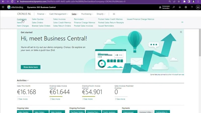Open the Ongoing Sales Orders tile
201x113 pixels.
point(41,111)
